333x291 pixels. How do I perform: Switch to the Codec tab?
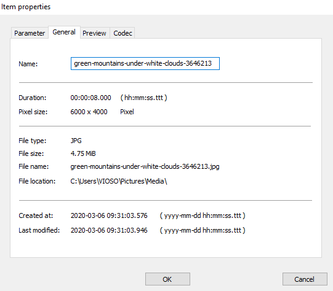tap(122, 33)
